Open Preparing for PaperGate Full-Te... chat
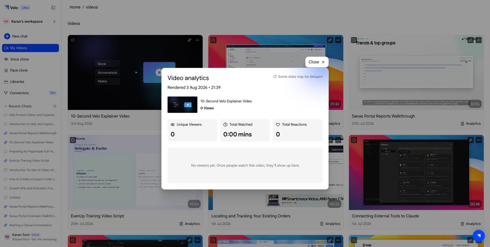490x247 pixels. coord(30,152)
